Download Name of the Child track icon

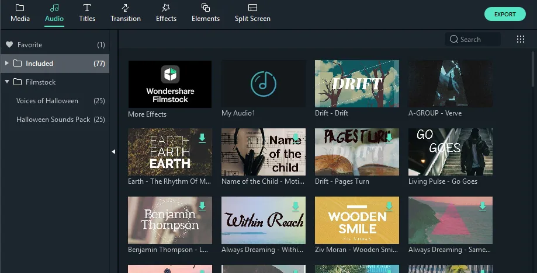[296, 138]
